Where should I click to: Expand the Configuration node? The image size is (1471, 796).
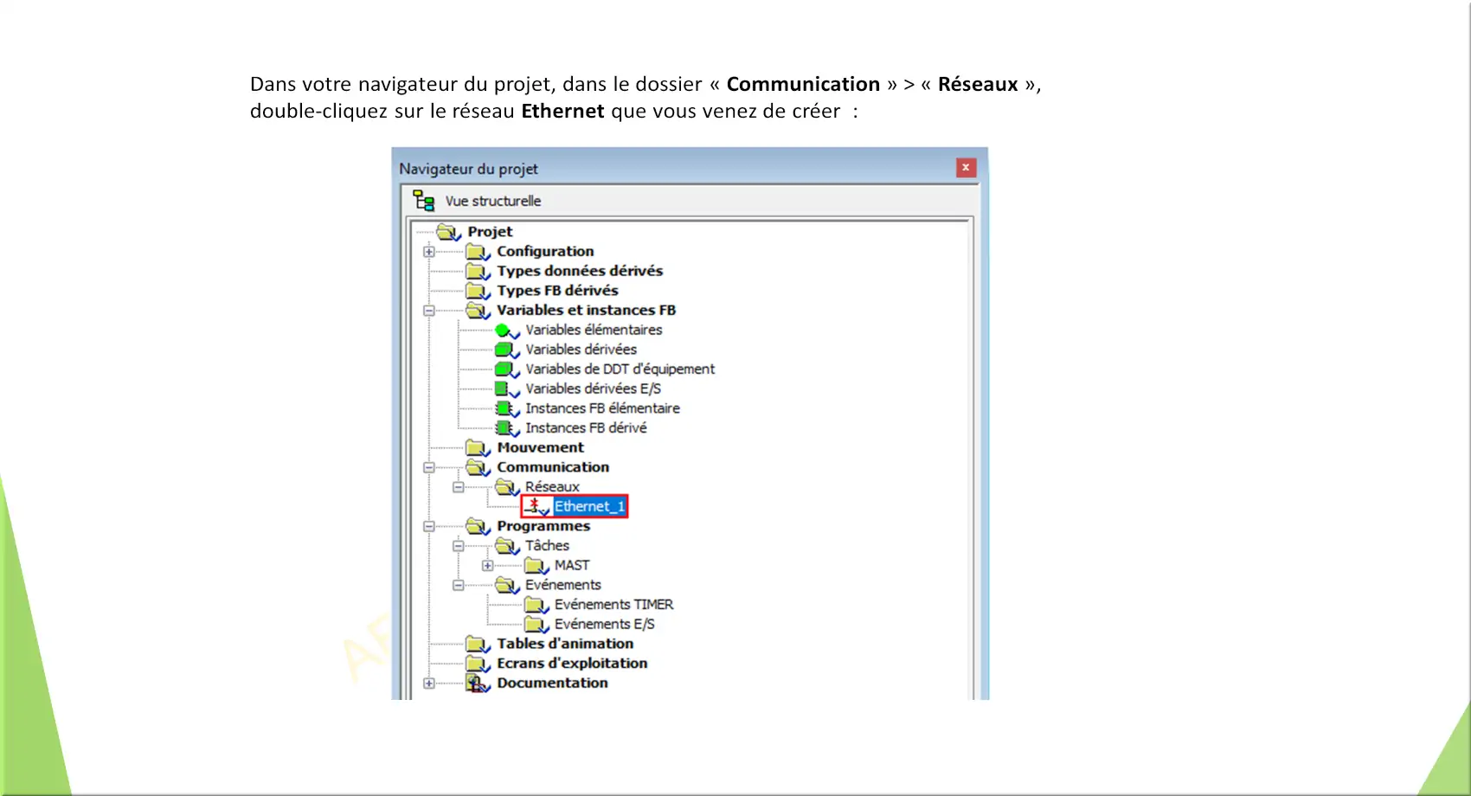tap(429, 252)
